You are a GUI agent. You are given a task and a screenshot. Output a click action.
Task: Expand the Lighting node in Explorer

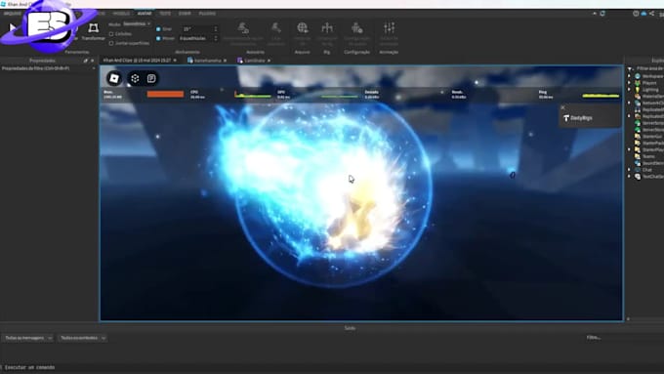629,90
